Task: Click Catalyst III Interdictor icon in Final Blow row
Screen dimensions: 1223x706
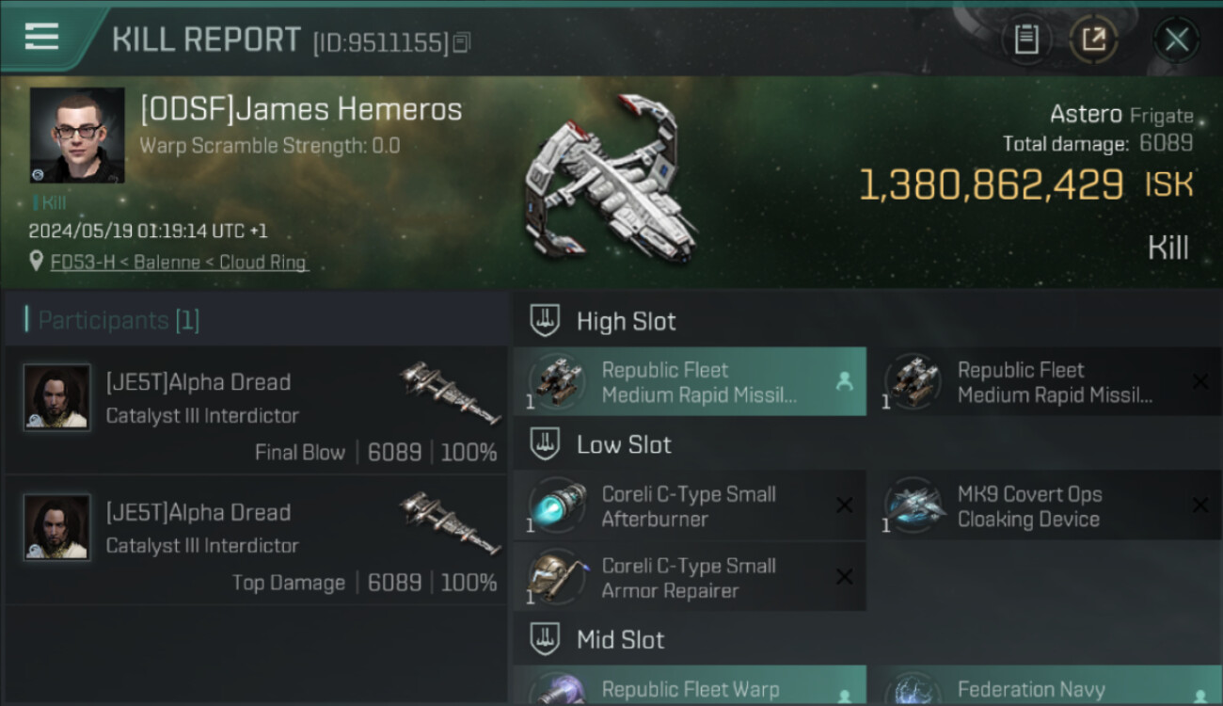Action: coord(448,392)
